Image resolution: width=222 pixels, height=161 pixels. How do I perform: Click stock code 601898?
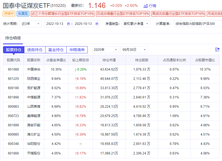(13, 97)
